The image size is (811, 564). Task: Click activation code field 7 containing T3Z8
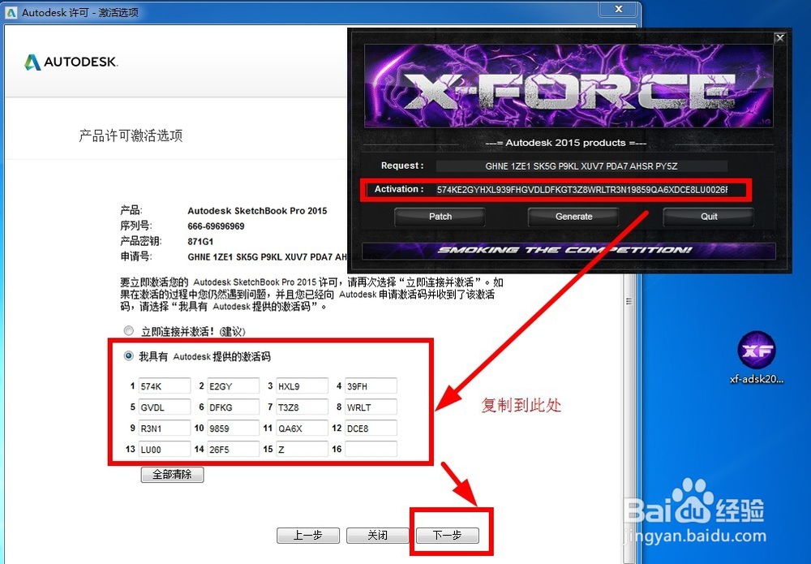click(x=302, y=407)
